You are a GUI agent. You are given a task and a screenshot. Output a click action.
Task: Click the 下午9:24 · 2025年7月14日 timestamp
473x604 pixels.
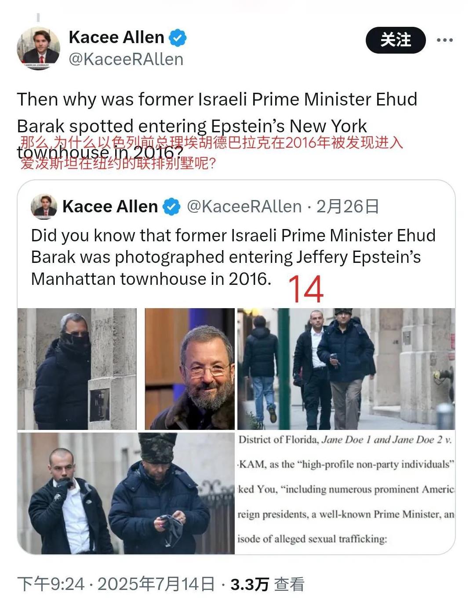point(116,584)
